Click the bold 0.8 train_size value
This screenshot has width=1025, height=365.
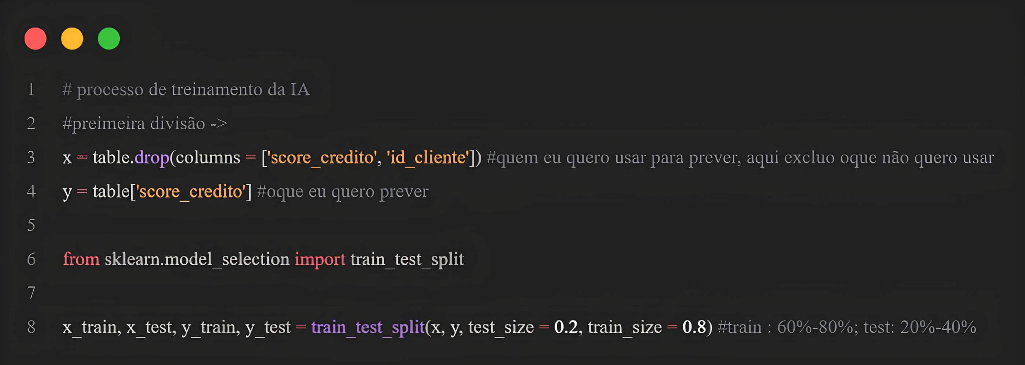click(694, 327)
